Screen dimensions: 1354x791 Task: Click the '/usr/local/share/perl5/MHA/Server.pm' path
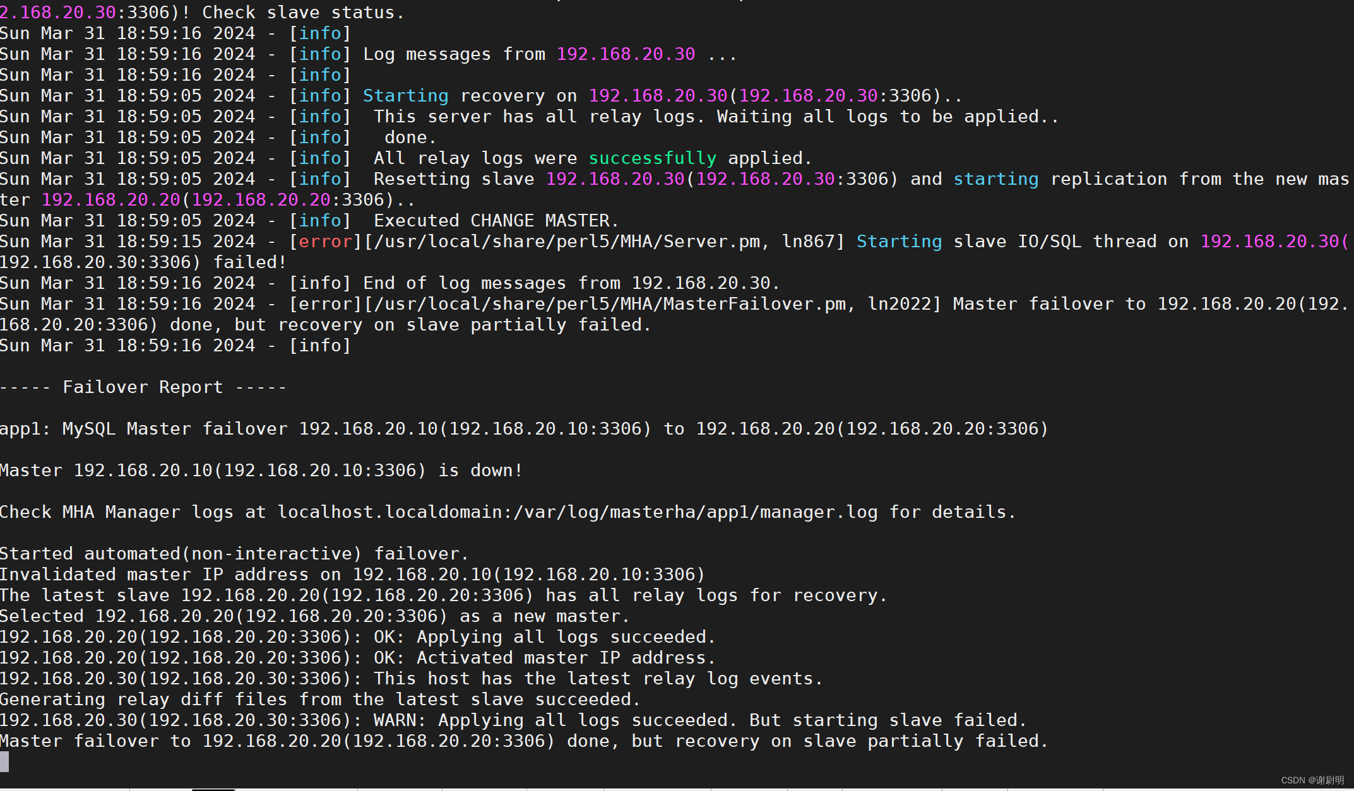566,242
